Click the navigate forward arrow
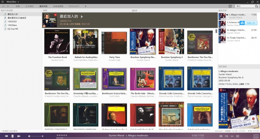 tap(8, 6)
